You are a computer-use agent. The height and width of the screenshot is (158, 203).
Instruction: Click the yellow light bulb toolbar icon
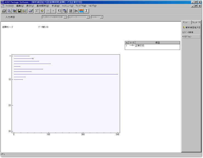(42, 11)
